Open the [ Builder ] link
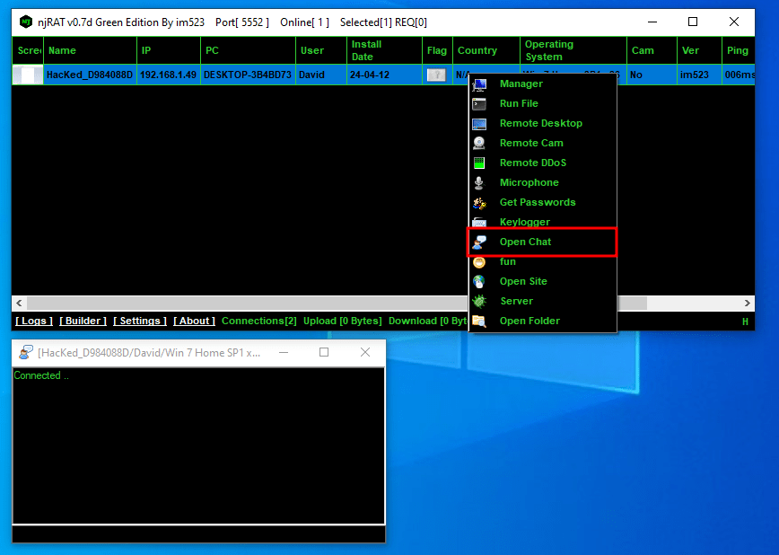The image size is (779, 555). [83, 321]
